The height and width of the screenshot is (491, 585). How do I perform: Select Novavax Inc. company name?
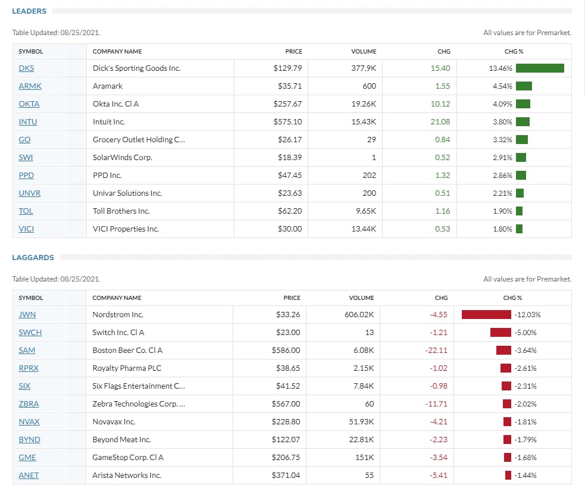coord(114,422)
